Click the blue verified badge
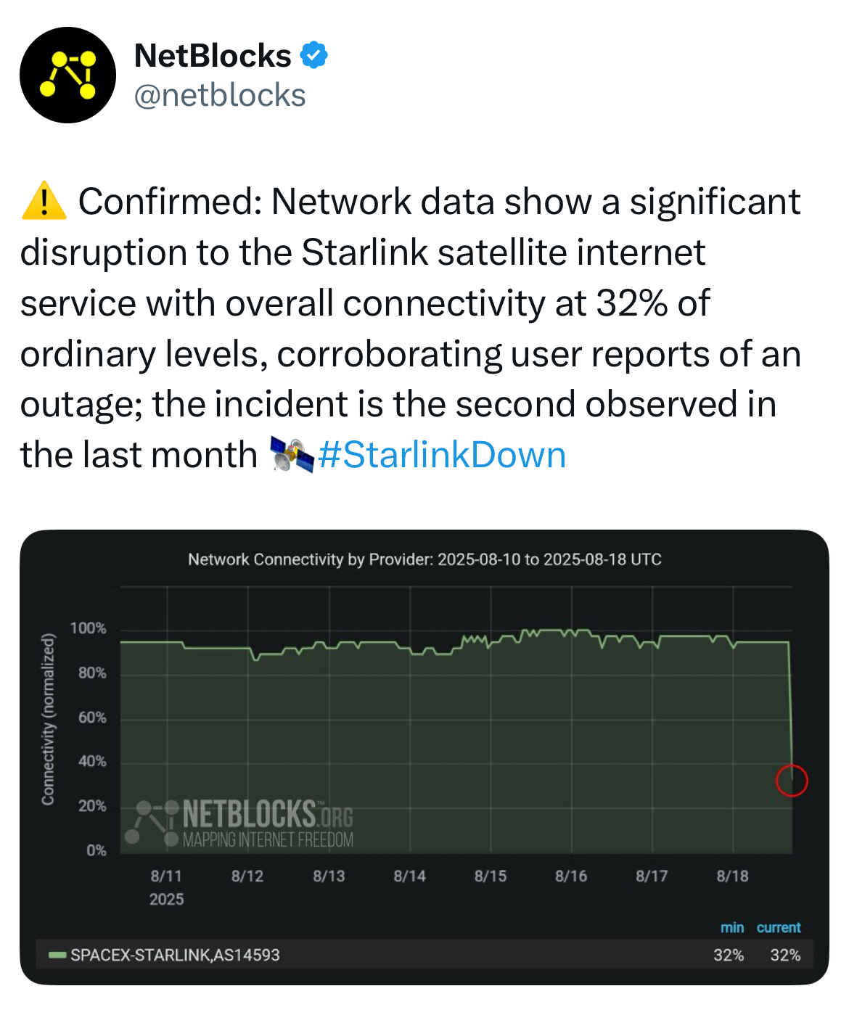Screen dimensions: 849x1015 pyautogui.click(x=313, y=55)
